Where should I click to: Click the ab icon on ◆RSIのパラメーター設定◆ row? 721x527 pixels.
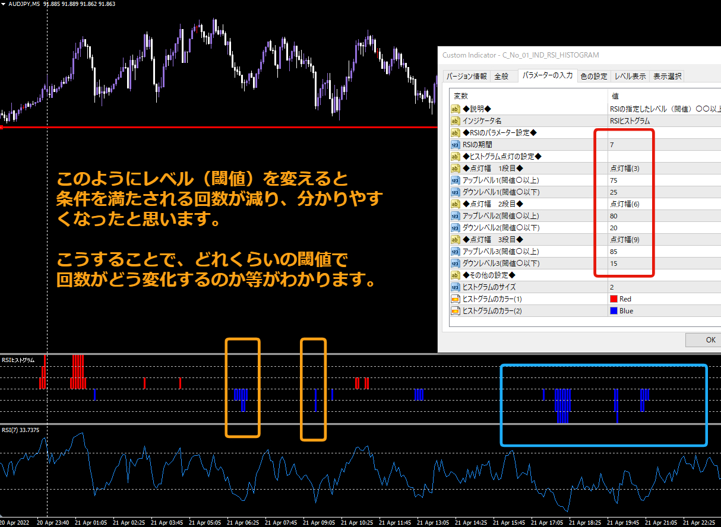[456, 132]
